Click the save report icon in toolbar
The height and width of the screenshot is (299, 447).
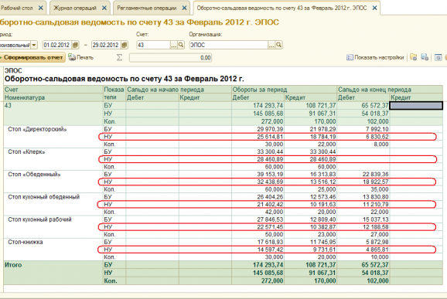[425, 57]
